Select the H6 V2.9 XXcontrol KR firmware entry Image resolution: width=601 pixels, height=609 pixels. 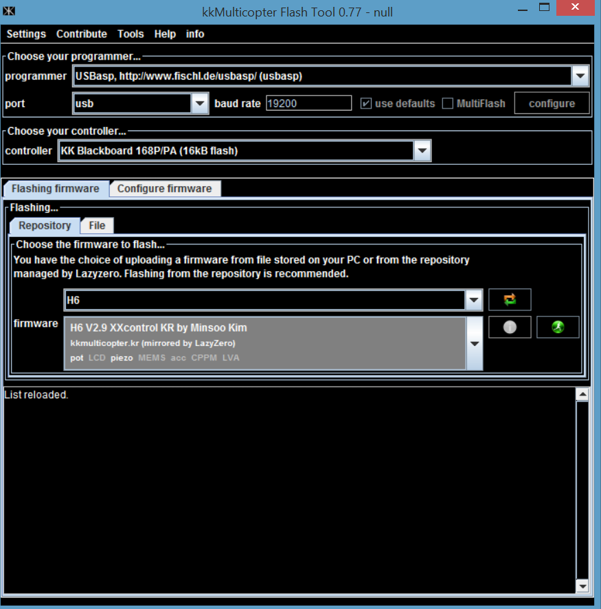tap(265, 343)
